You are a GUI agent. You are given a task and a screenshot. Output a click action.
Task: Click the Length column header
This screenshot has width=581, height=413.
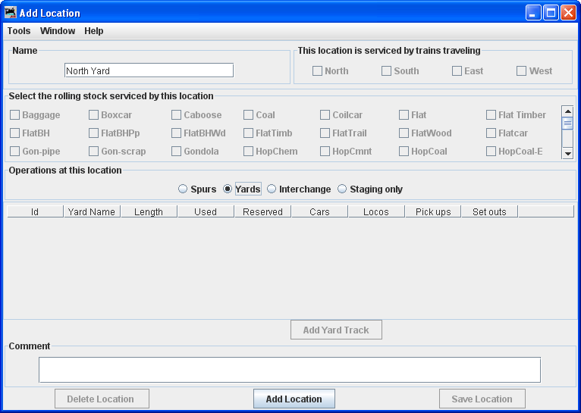[149, 212]
